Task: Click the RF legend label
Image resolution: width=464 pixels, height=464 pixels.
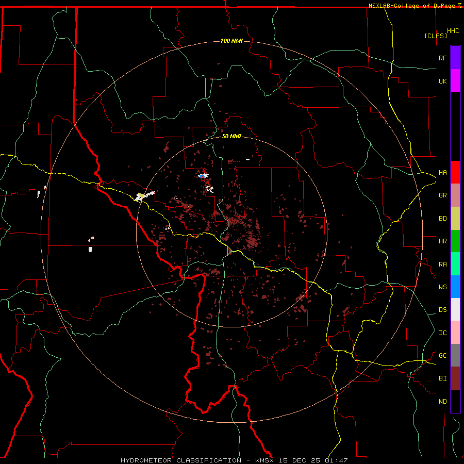Action: (442, 58)
